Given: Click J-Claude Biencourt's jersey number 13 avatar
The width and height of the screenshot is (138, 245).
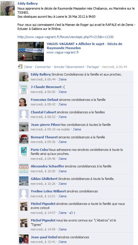Looking at the screenshot, I should point(24,89).
